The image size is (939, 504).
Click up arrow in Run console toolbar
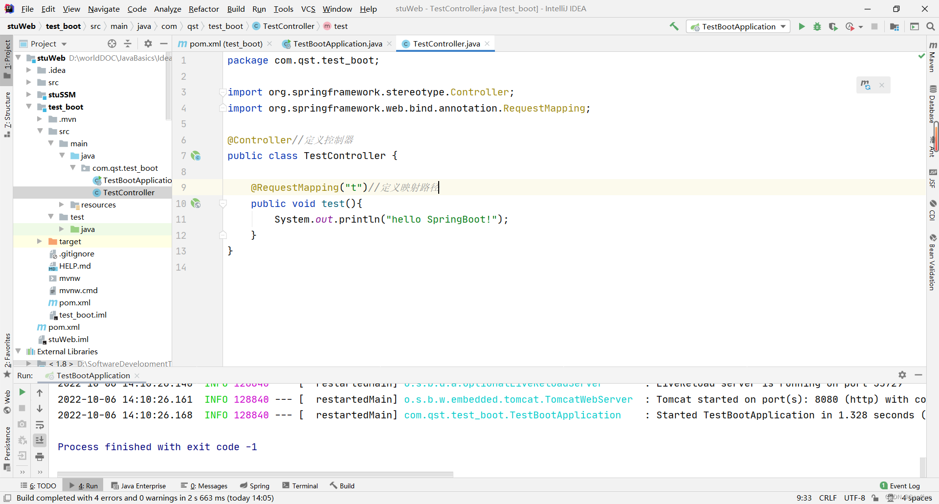[40, 392]
